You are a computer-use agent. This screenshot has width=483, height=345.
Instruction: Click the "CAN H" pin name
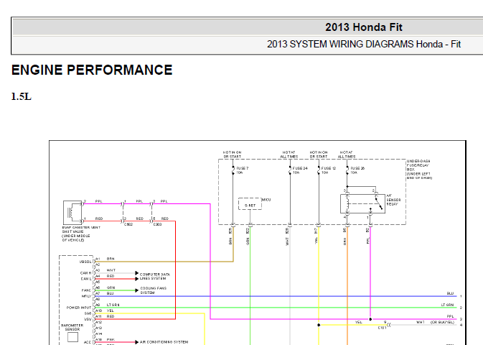click(85, 273)
